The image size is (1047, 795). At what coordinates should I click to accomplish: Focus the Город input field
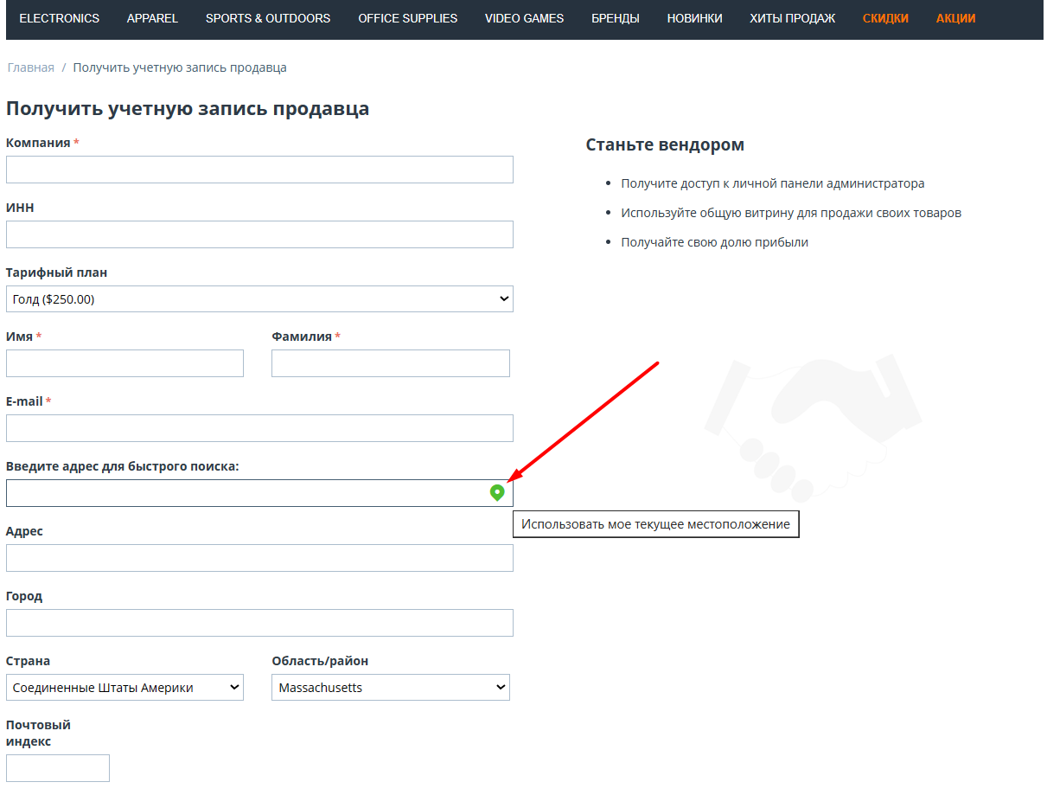[259, 623]
